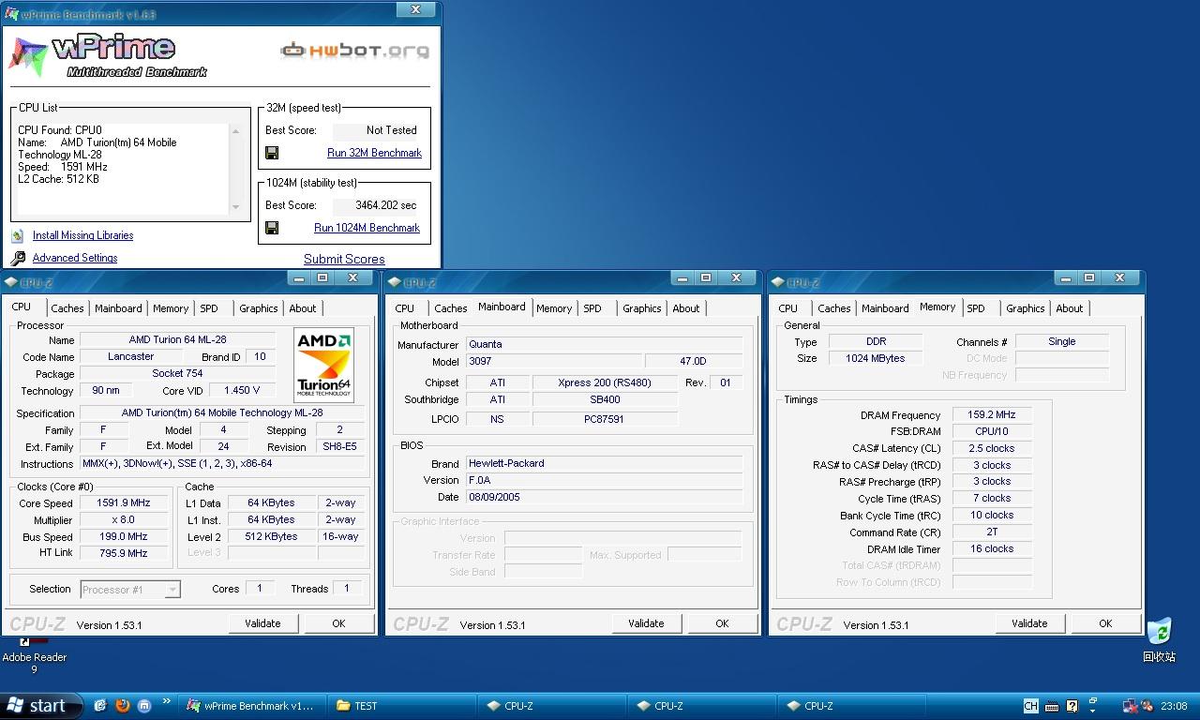
Task: Click the help question mark icon in language bar
Action: click(1072, 706)
